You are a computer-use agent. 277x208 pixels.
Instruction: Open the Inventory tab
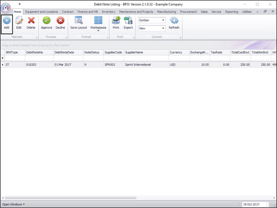109,12
